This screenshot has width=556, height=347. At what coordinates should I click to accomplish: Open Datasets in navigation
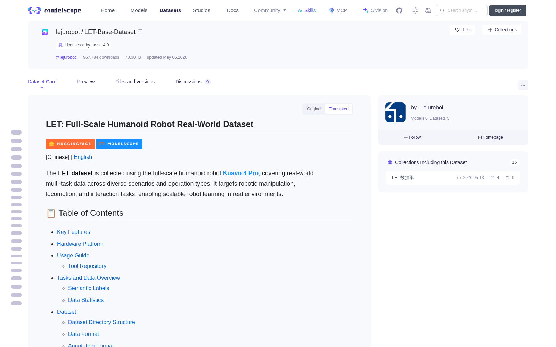tap(170, 10)
